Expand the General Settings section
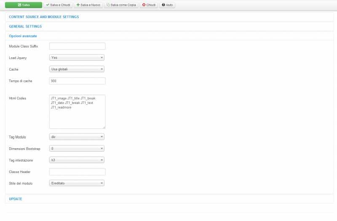The width and height of the screenshot is (337, 221). click(25, 27)
